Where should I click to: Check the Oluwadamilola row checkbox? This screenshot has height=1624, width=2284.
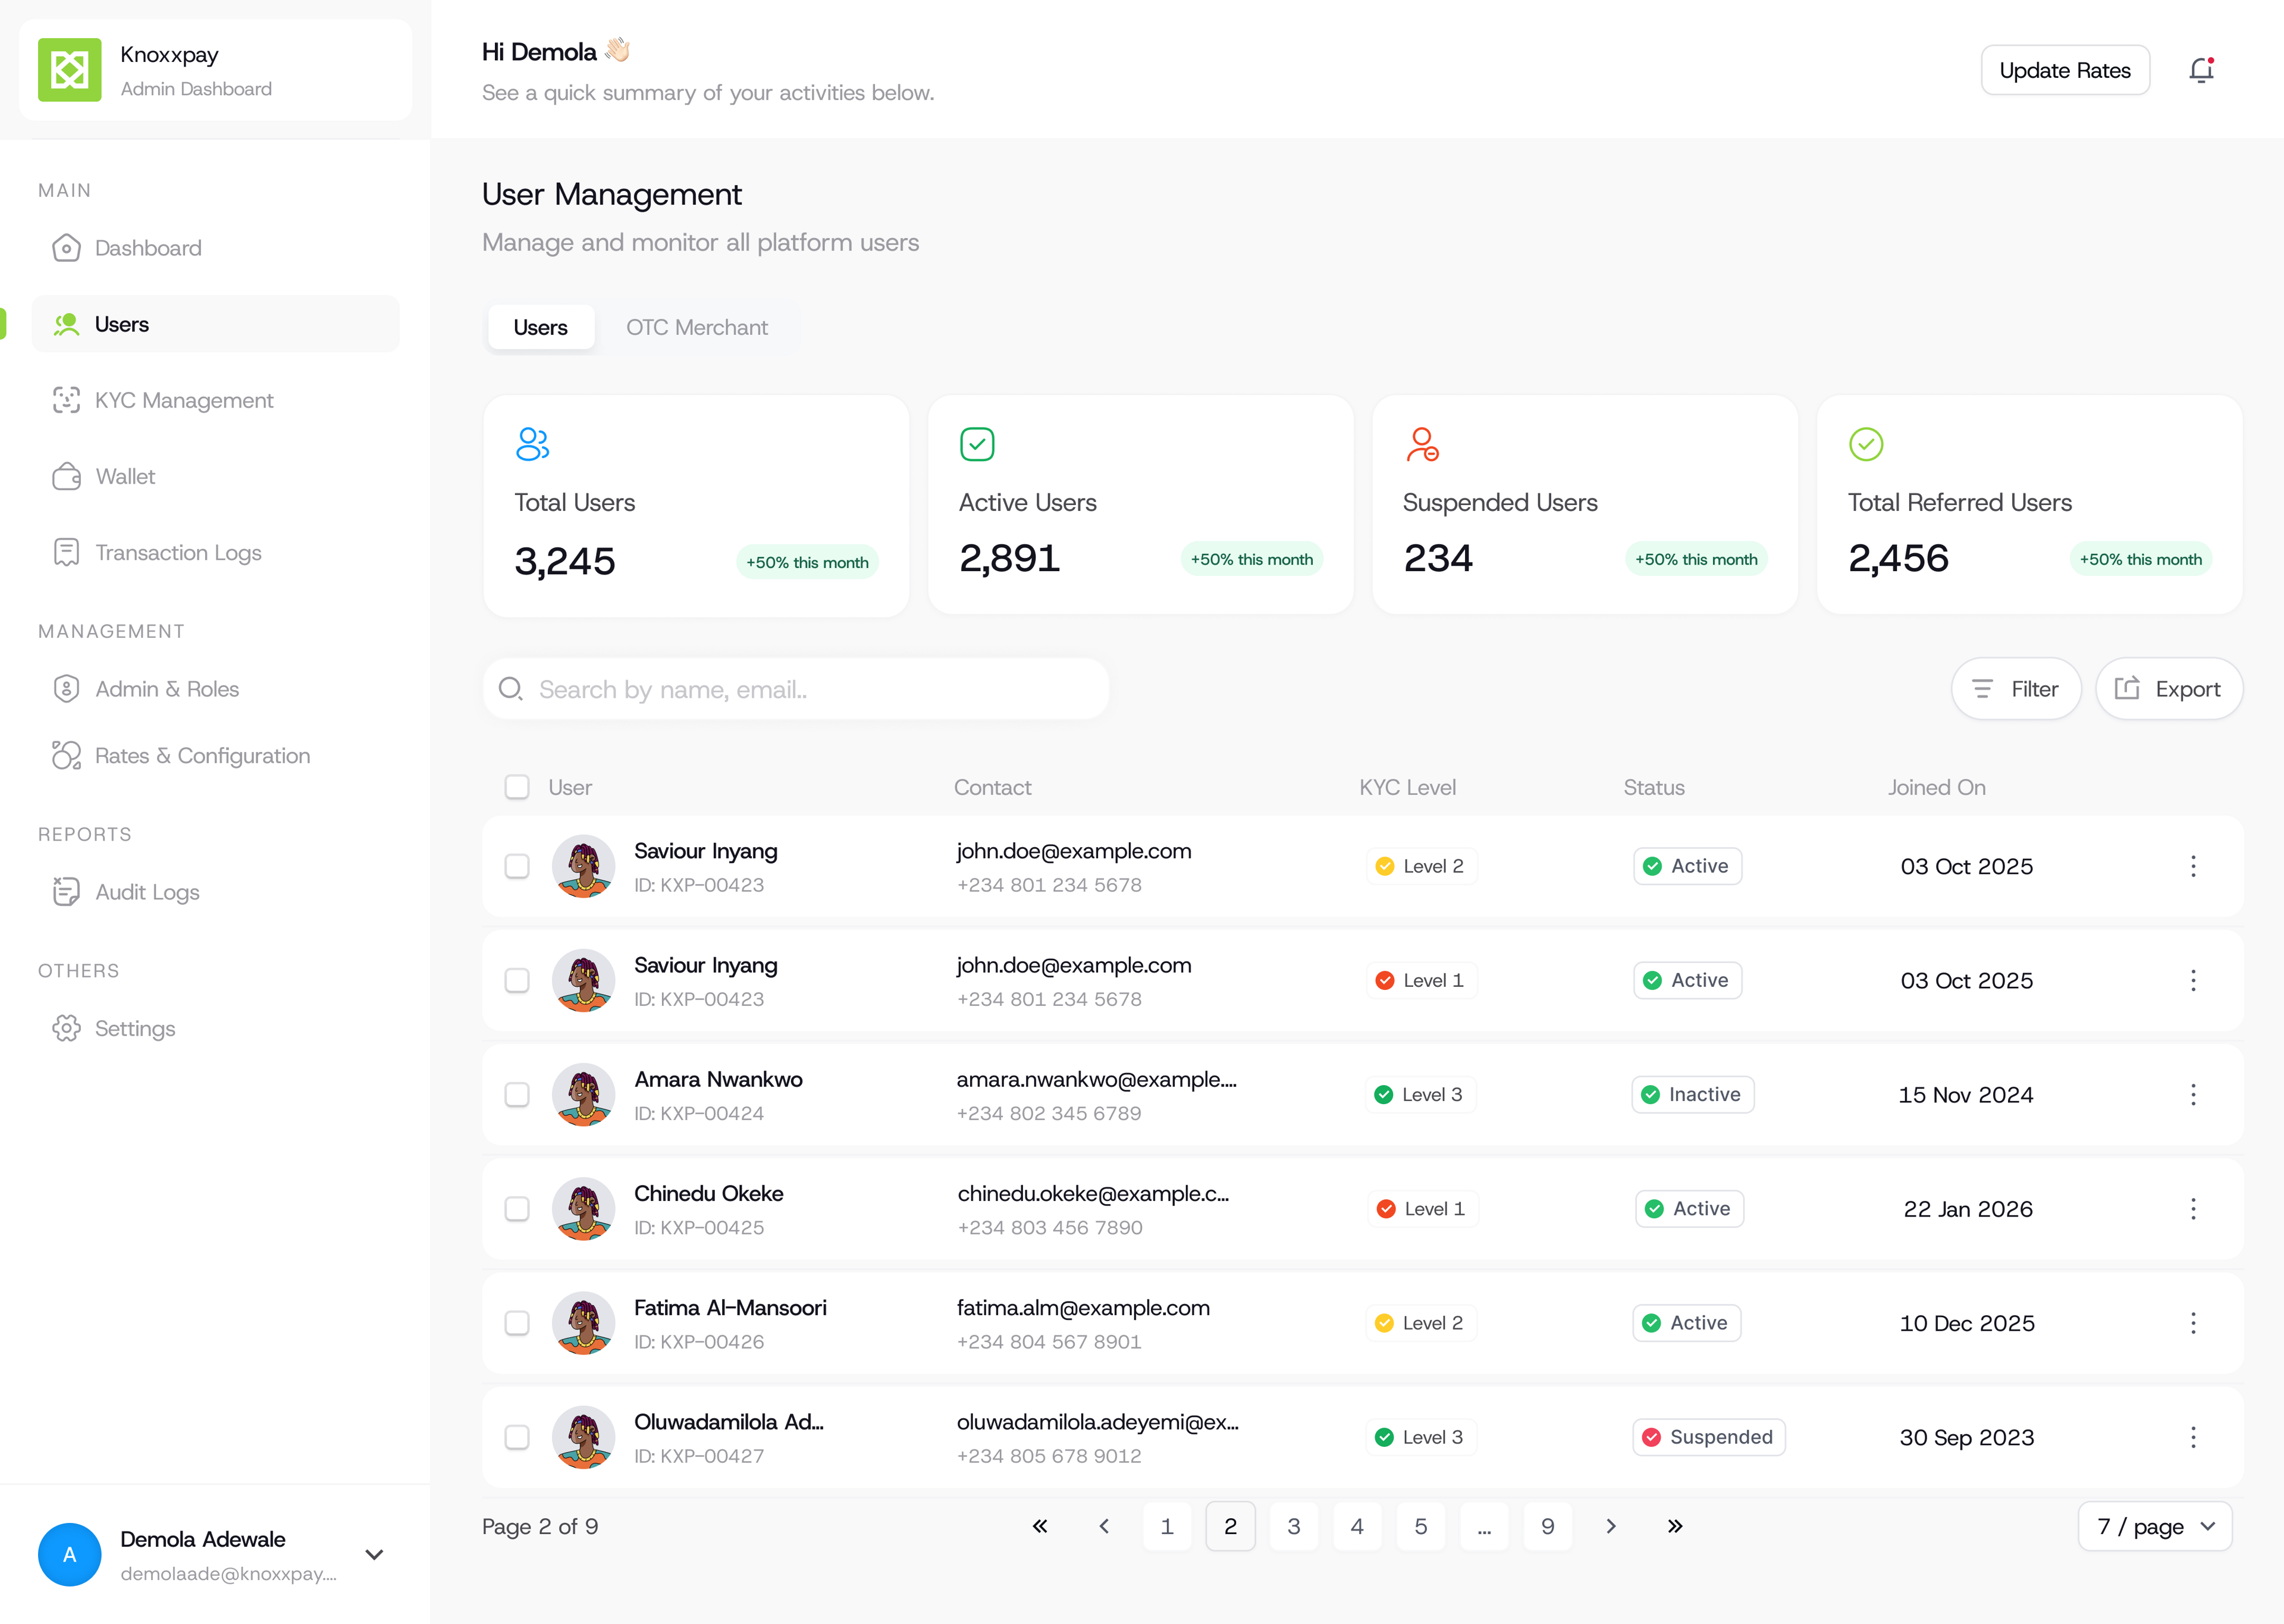[x=517, y=1437]
